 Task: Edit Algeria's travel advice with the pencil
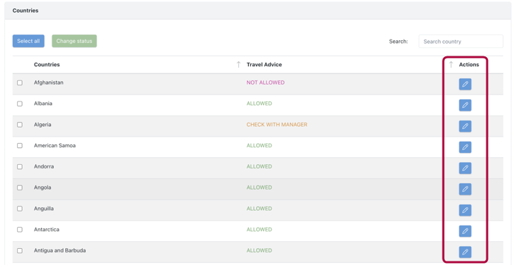[465, 126]
